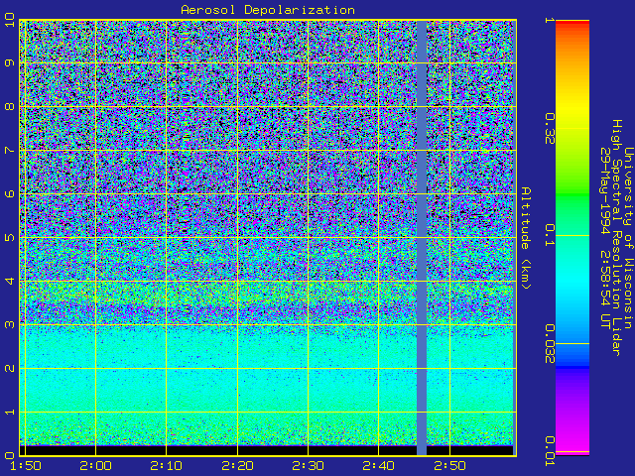Click the "Altitude (km)" axis label

coord(525,238)
